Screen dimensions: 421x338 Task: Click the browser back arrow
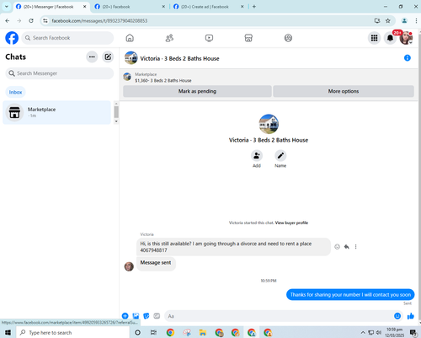pos(8,20)
